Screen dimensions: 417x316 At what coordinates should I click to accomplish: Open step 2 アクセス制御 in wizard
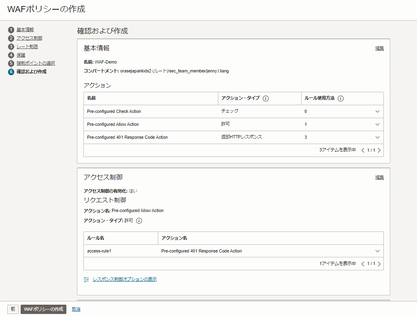[x=29, y=38]
